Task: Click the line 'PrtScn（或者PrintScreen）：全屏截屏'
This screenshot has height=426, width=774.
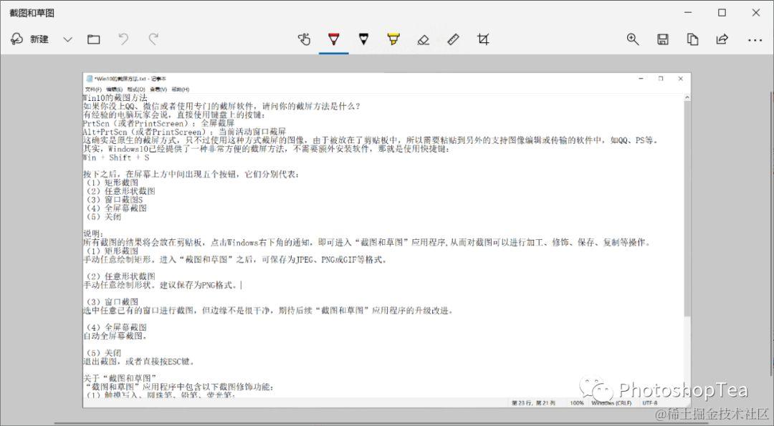Action: [x=158, y=123]
